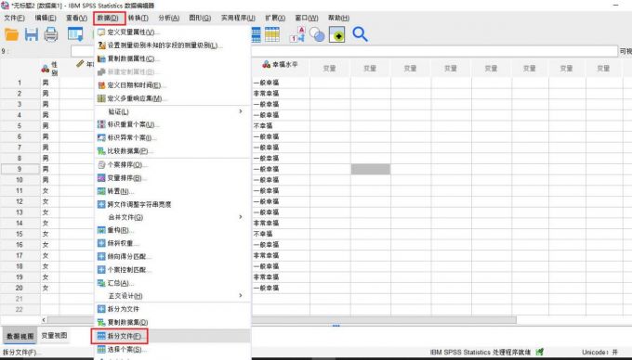
Task: Choose 倾向得分匹配 menu item
Action: (x=173, y=257)
